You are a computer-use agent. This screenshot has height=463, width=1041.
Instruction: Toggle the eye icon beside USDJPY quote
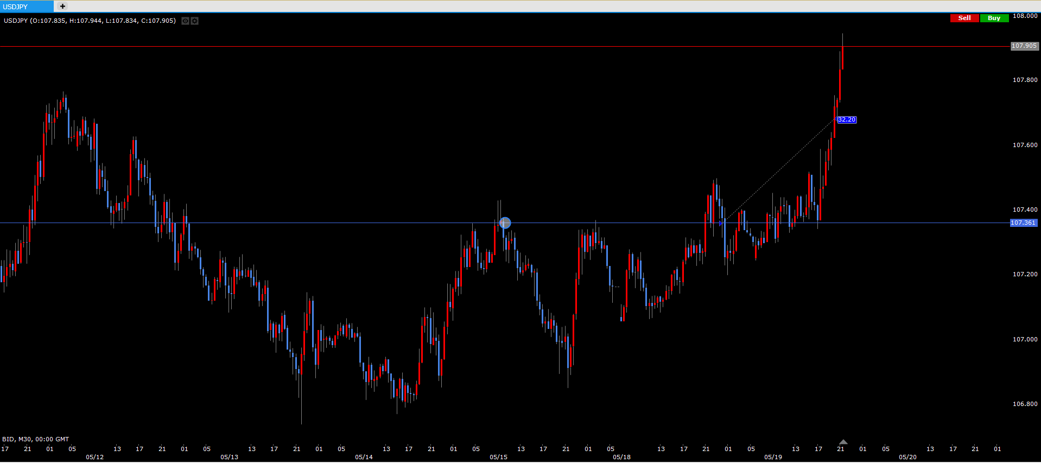tap(185, 21)
